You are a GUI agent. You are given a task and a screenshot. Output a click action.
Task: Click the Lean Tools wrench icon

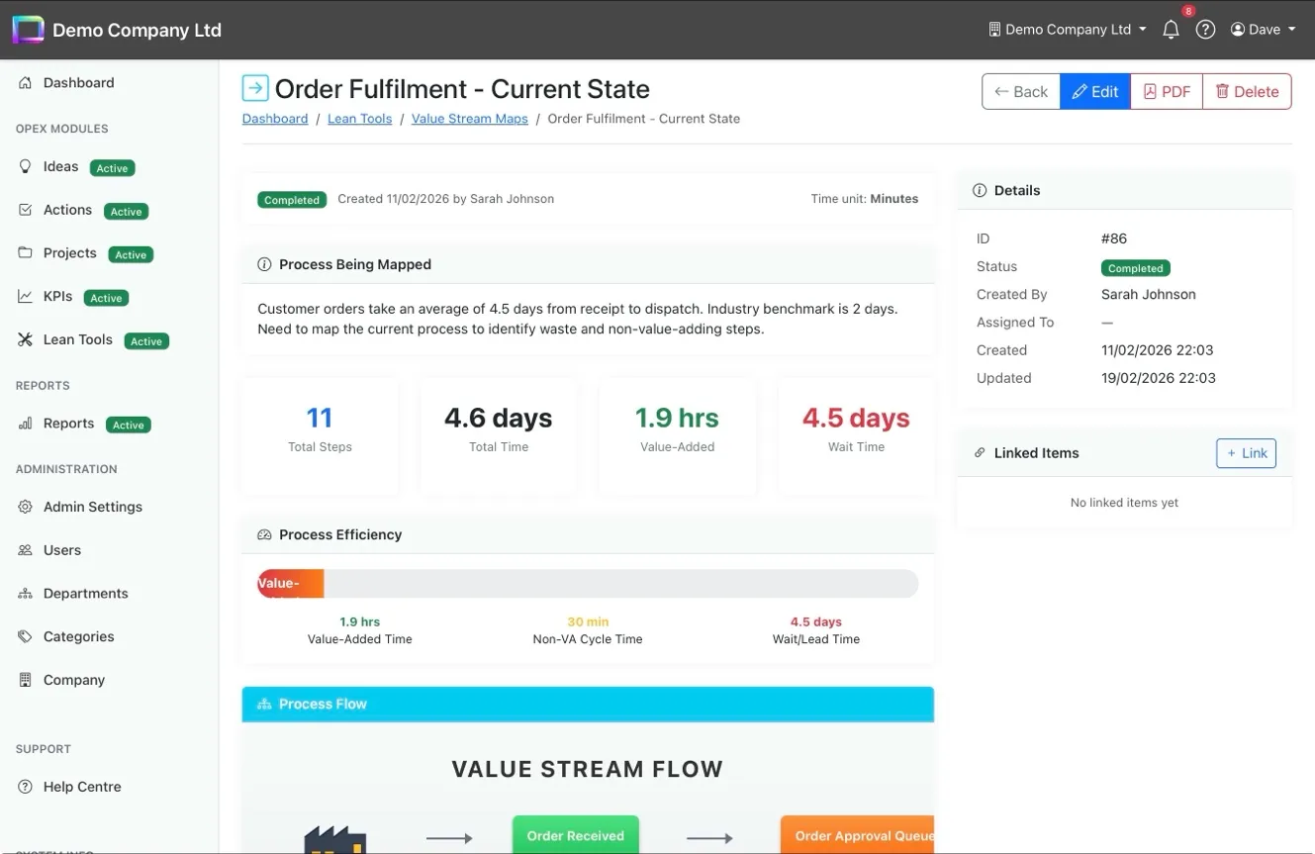pos(24,339)
